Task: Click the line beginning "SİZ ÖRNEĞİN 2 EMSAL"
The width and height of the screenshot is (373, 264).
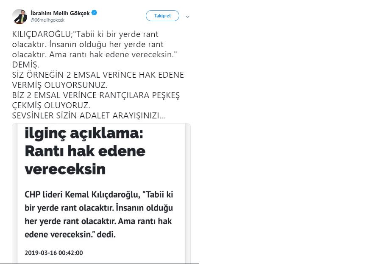Action: click(x=98, y=75)
